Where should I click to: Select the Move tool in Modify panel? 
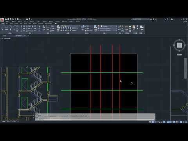(23, 26)
